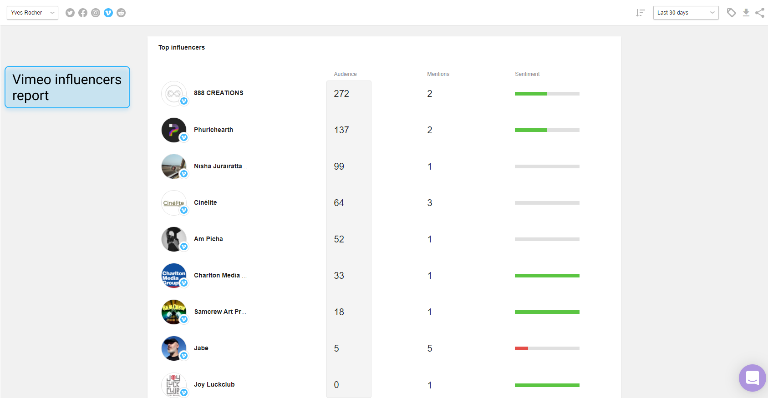Click Cinélite mentions count 3
Screen dimensions: 768x398
click(x=430, y=203)
